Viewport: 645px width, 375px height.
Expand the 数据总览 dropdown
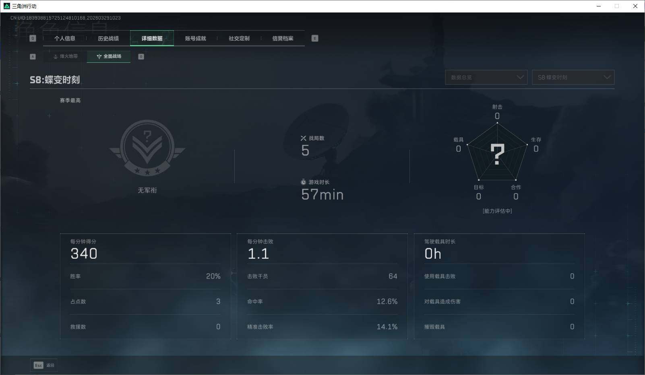pyautogui.click(x=486, y=77)
